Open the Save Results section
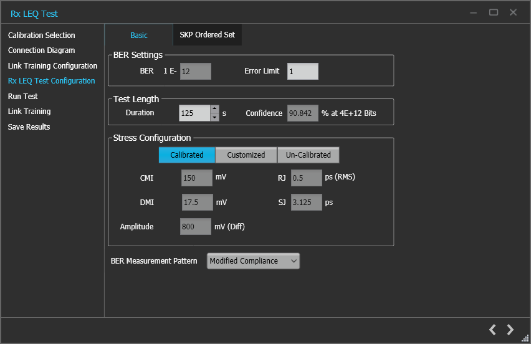The height and width of the screenshot is (344, 531). coord(29,127)
